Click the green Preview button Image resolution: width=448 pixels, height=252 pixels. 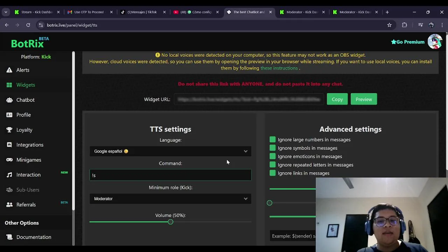tap(364, 99)
